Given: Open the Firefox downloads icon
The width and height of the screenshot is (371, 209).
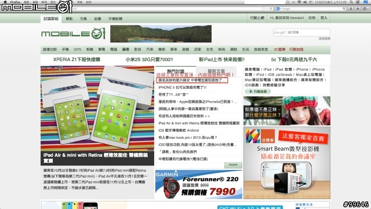Looking at the screenshot, I should tap(351, 9).
